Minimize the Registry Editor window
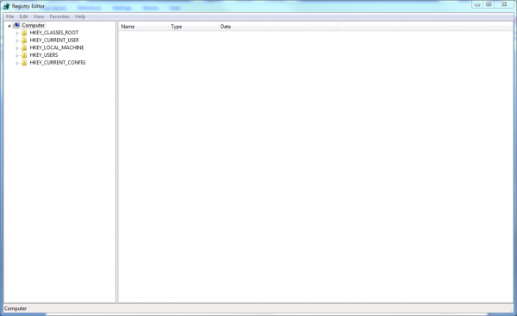Image resolution: width=517 pixels, height=316 pixels. pyautogui.click(x=477, y=4)
